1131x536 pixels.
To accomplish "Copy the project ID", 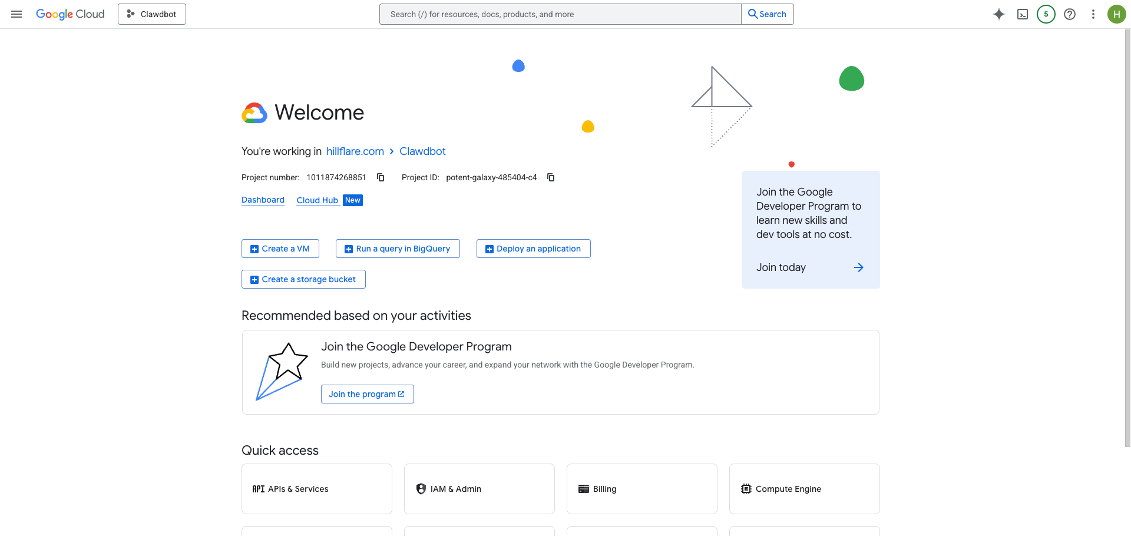I will point(550,177).
